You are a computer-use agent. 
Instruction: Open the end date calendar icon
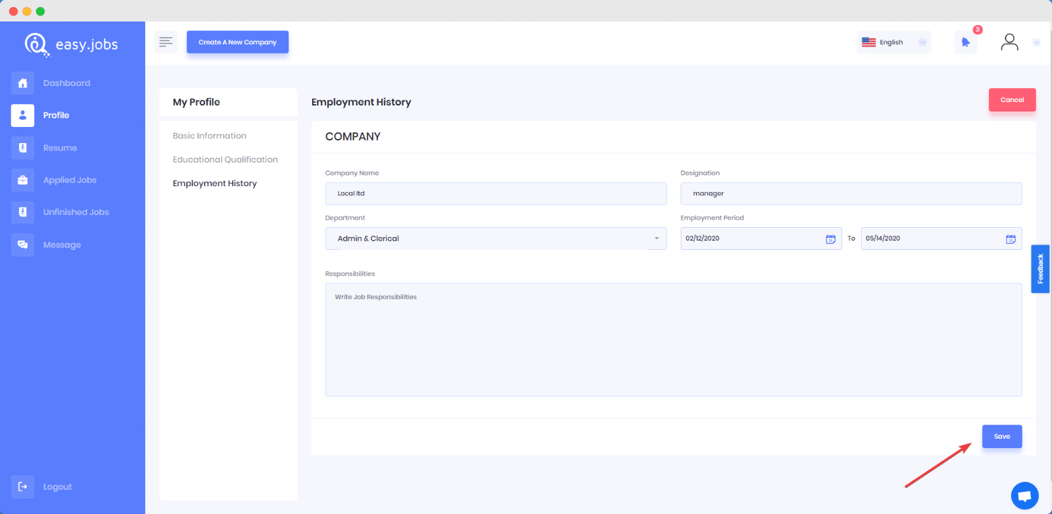coord(1010,239)
